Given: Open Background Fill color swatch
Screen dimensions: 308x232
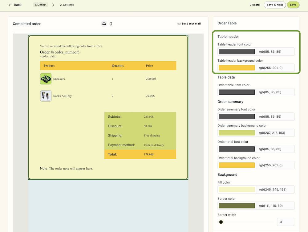Looking at the screenshot, I should click(237, 189).
